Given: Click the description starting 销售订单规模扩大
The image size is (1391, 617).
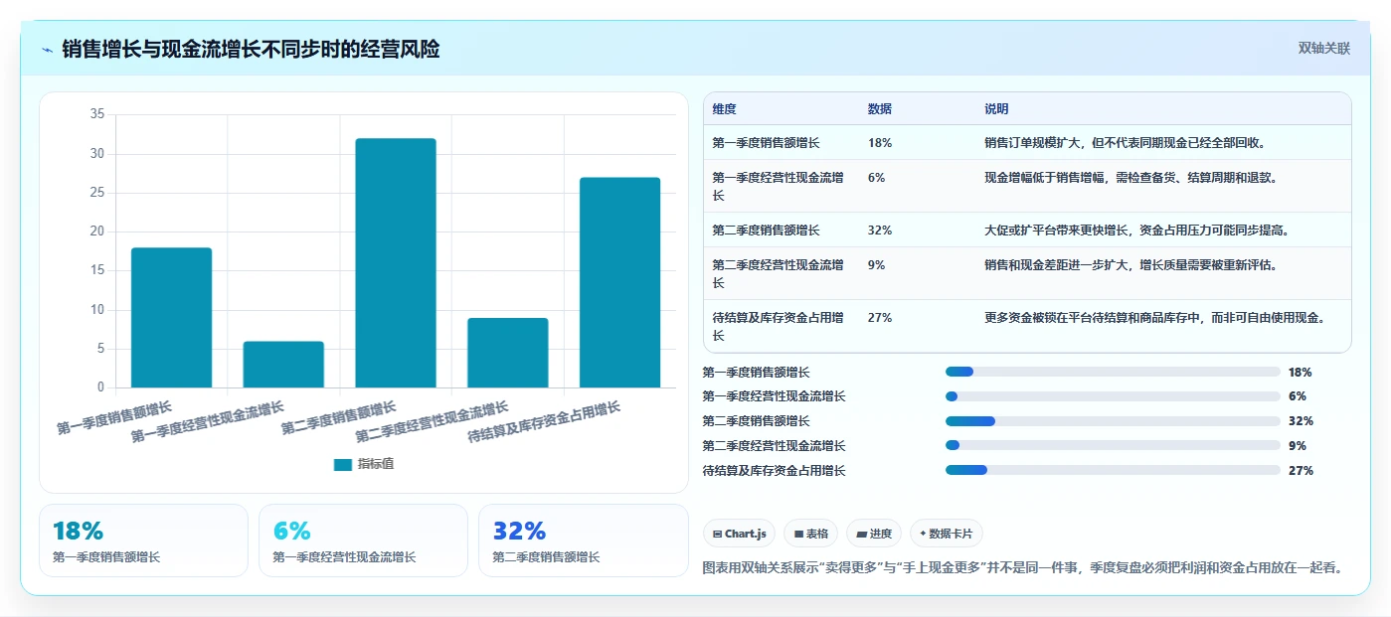Looking at the screenshot, I should coord(1125,143).
